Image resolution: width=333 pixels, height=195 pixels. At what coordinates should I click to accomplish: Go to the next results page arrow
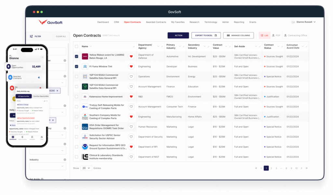tap(301, 168)
